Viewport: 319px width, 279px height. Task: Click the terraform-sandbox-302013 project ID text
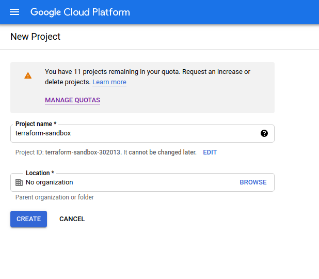[x=83, y=152]
